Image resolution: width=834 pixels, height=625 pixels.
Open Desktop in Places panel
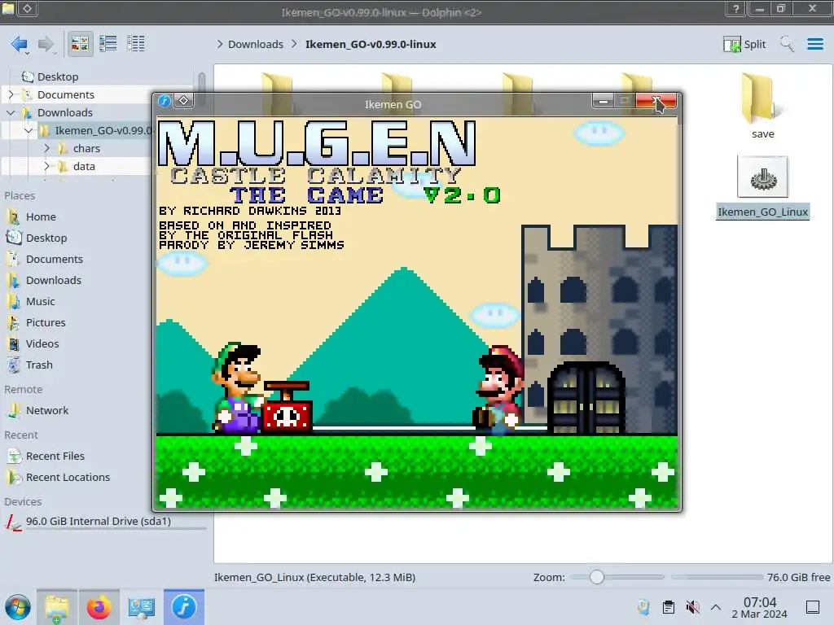point(46,238)
